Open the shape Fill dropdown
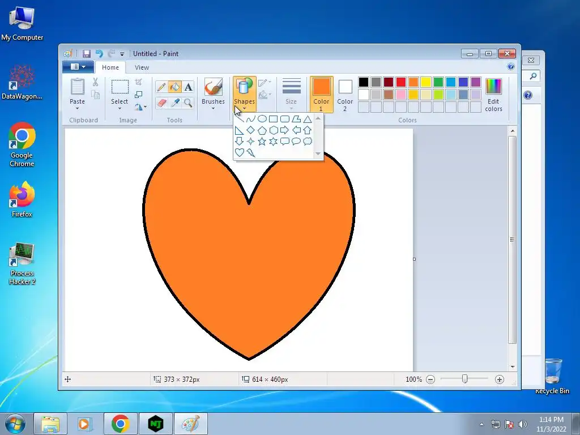 click(x=265, y=95)
